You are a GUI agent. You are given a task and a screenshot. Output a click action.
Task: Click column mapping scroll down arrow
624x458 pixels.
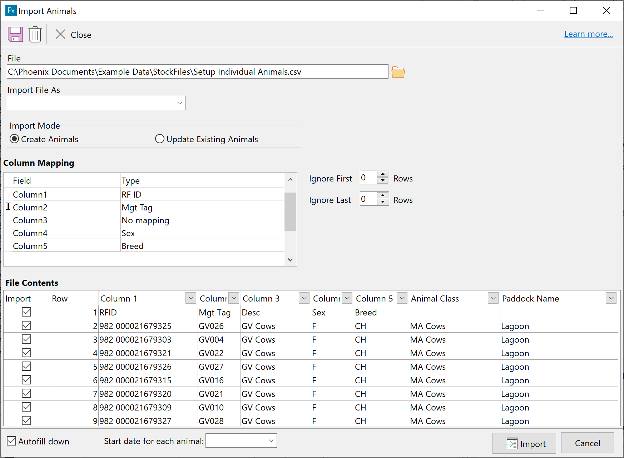click(290, 260)
